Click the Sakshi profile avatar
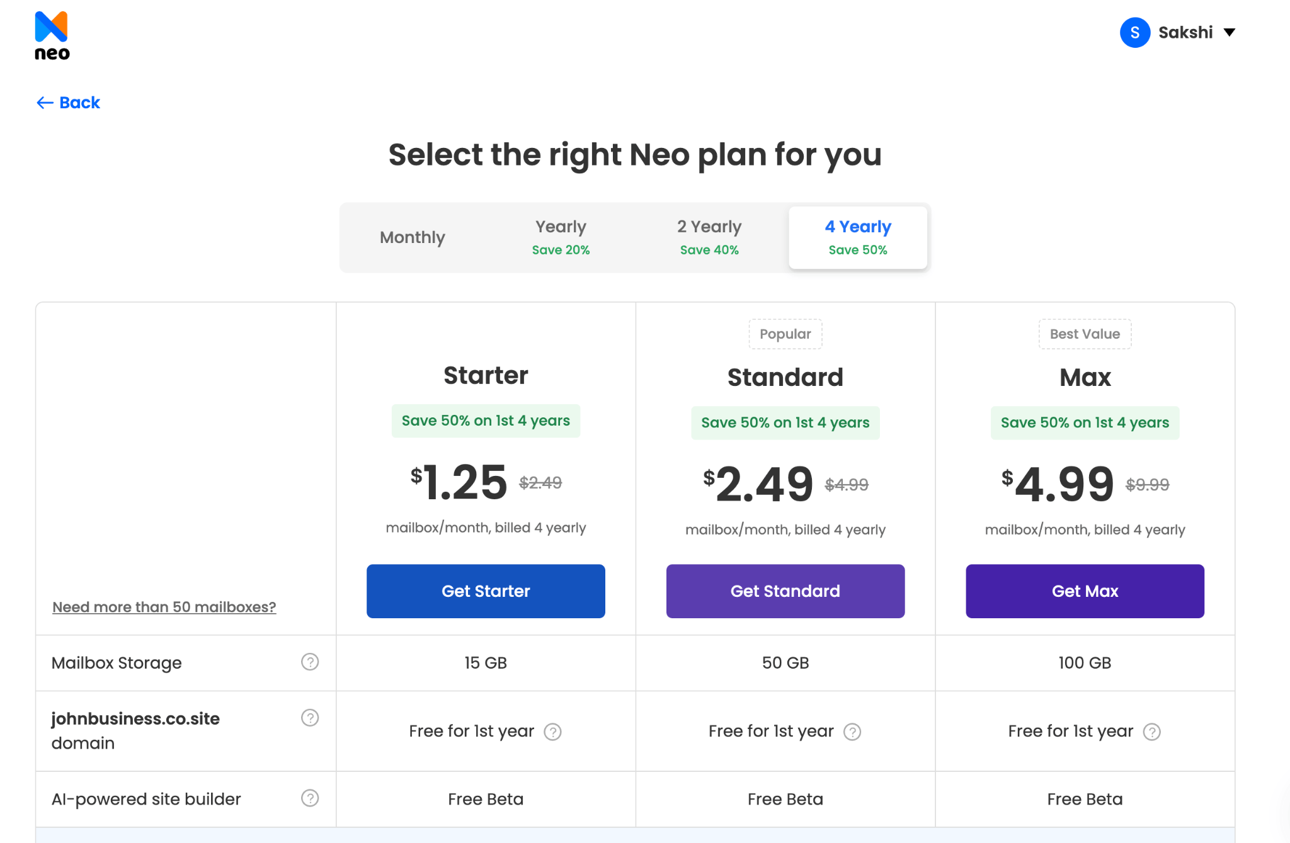 click(1135, 33)
